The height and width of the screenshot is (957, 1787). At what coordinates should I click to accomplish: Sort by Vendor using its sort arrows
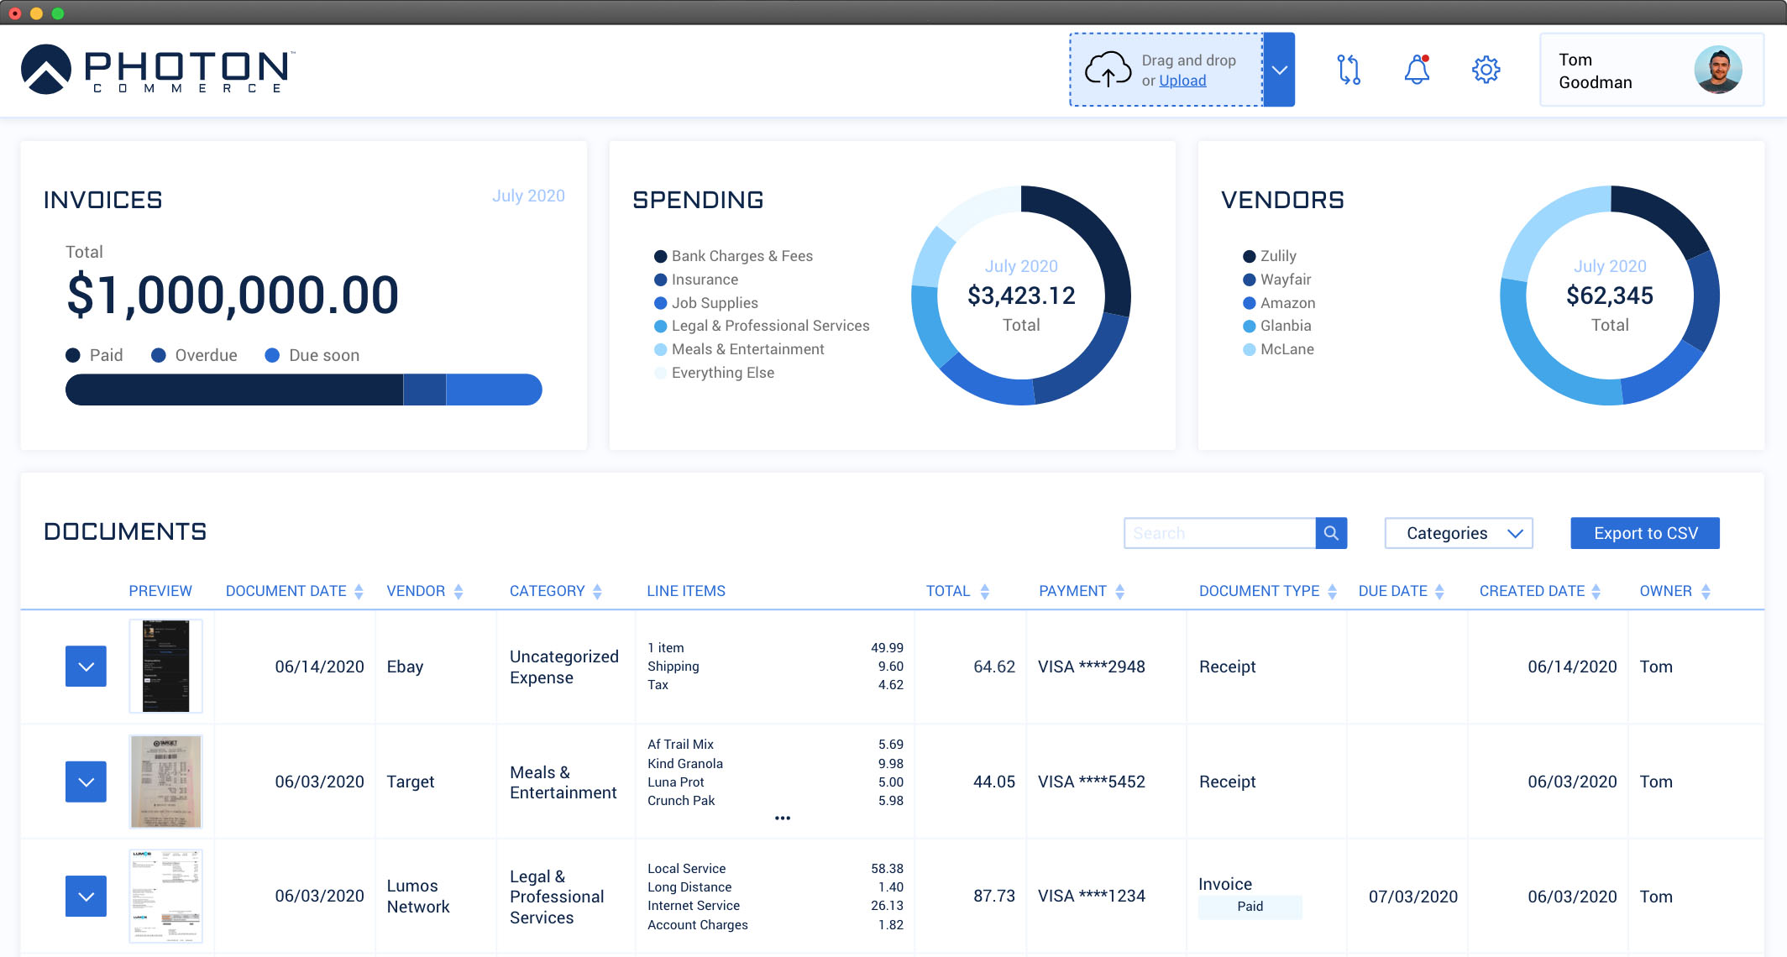click(459, 590)
